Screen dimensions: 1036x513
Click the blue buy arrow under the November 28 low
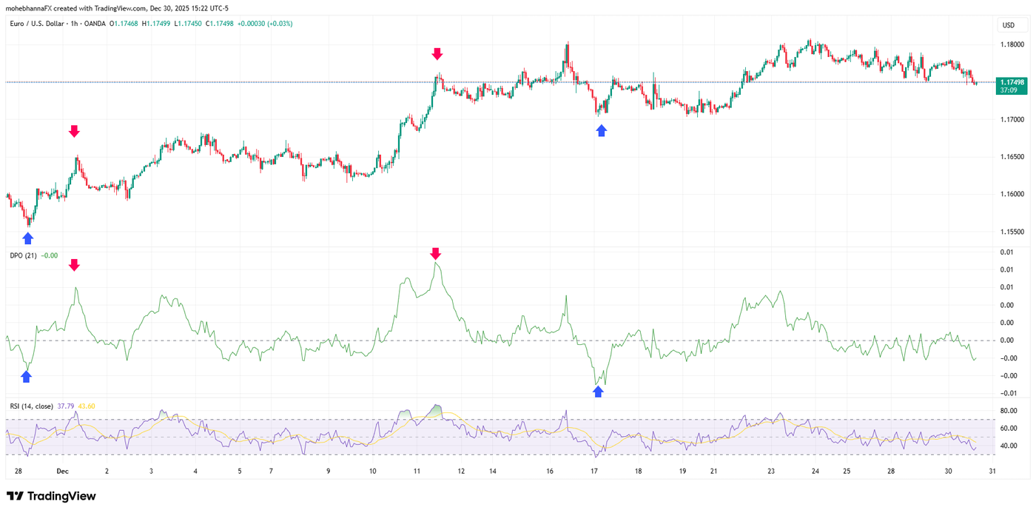27,238
